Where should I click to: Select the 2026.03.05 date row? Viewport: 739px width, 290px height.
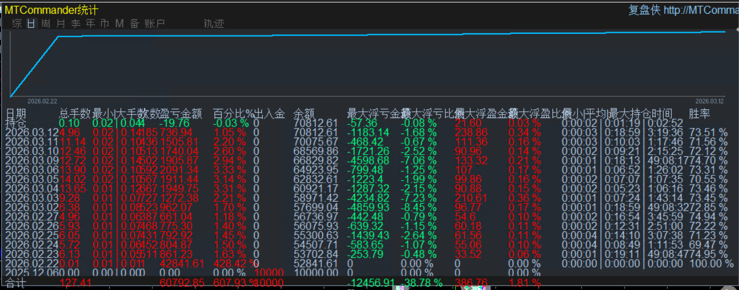point(31,179)
